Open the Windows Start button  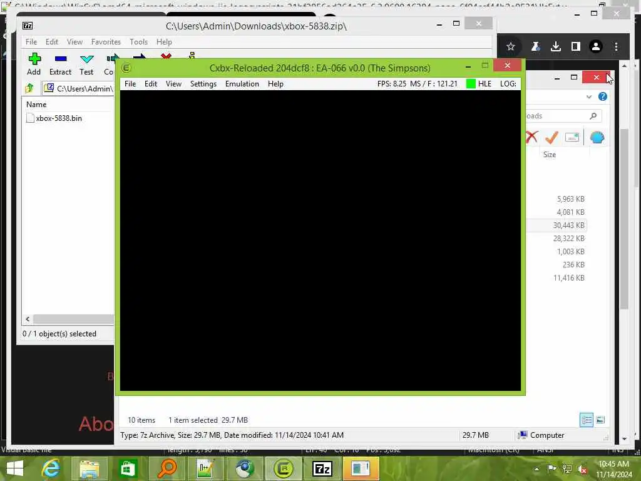[15, 468]
